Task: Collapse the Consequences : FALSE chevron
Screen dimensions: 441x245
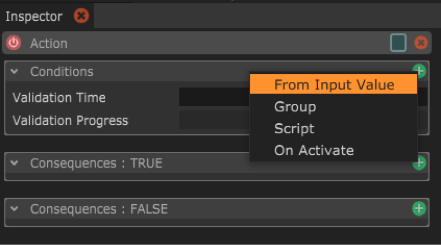Action: [x=15, y=209]
